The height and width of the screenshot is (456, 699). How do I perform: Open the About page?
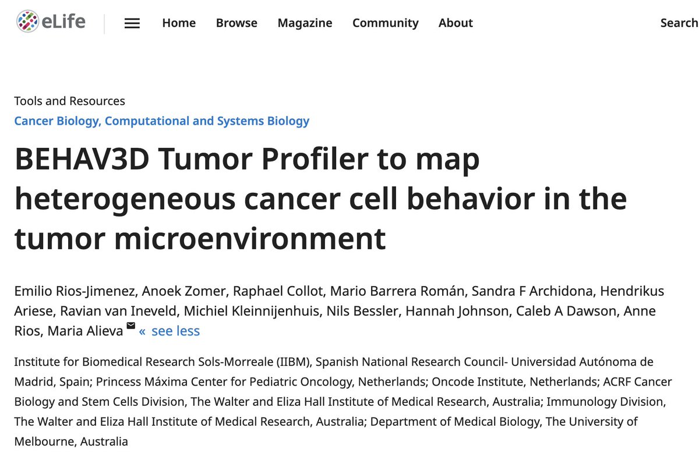[x=456, y=23]
